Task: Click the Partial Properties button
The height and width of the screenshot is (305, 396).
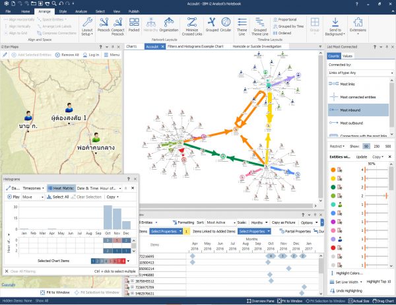Action: [295, 231]
